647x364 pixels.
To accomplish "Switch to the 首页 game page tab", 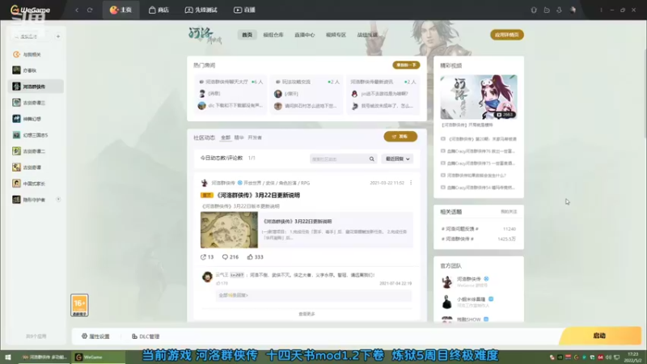I will 247,35.
